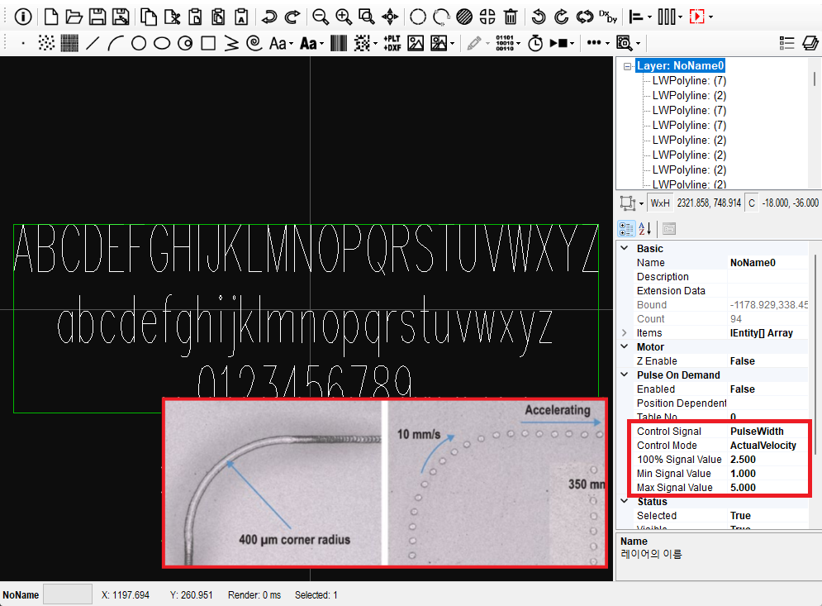Image resolution: width=822 pixels, height=606 pixels.
Task: Open a file with the folder icon
Action: (74, 17)
